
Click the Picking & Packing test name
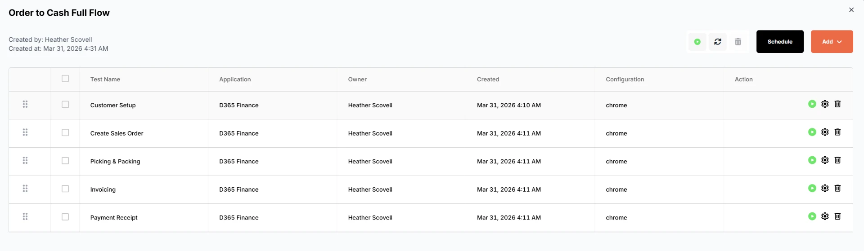(x=115, y=162)
